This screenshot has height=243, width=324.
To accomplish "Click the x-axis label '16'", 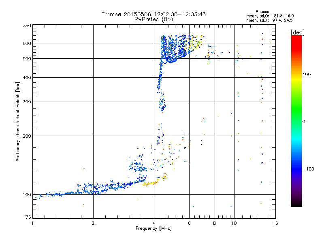I will [275, 223].
